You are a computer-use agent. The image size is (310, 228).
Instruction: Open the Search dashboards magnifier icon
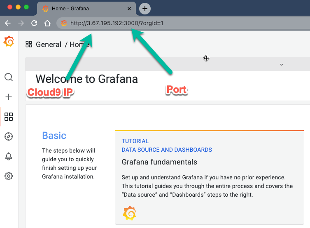pyautogui.click(x=9, y=77)
